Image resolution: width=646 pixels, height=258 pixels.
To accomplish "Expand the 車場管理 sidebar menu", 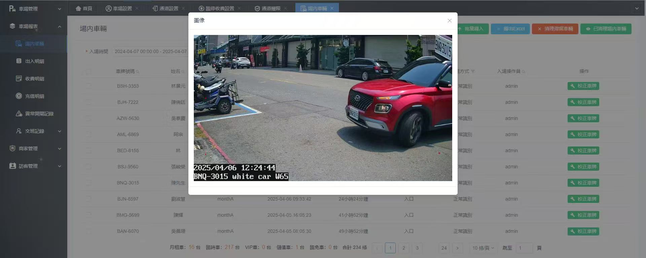I will (34, 9).
